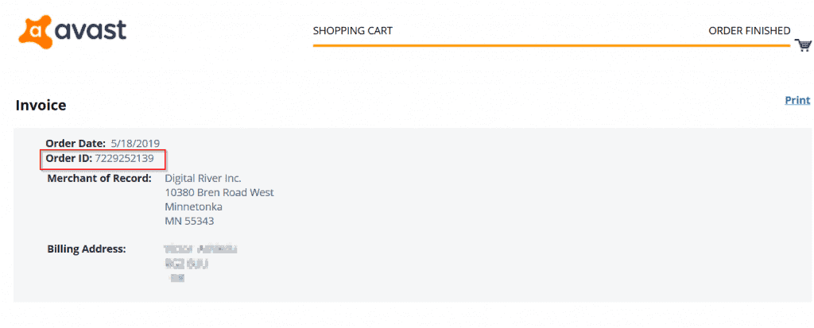Click the Order ID number 7229252139
Screen dimensions: 814x328
click(x=124, y=158)
